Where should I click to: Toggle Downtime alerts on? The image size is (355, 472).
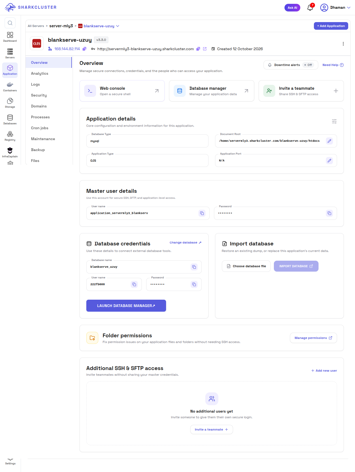tap(308, 65)
